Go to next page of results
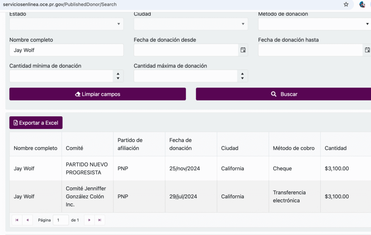Viewport: 371px width, 235px height. (89, 220)
